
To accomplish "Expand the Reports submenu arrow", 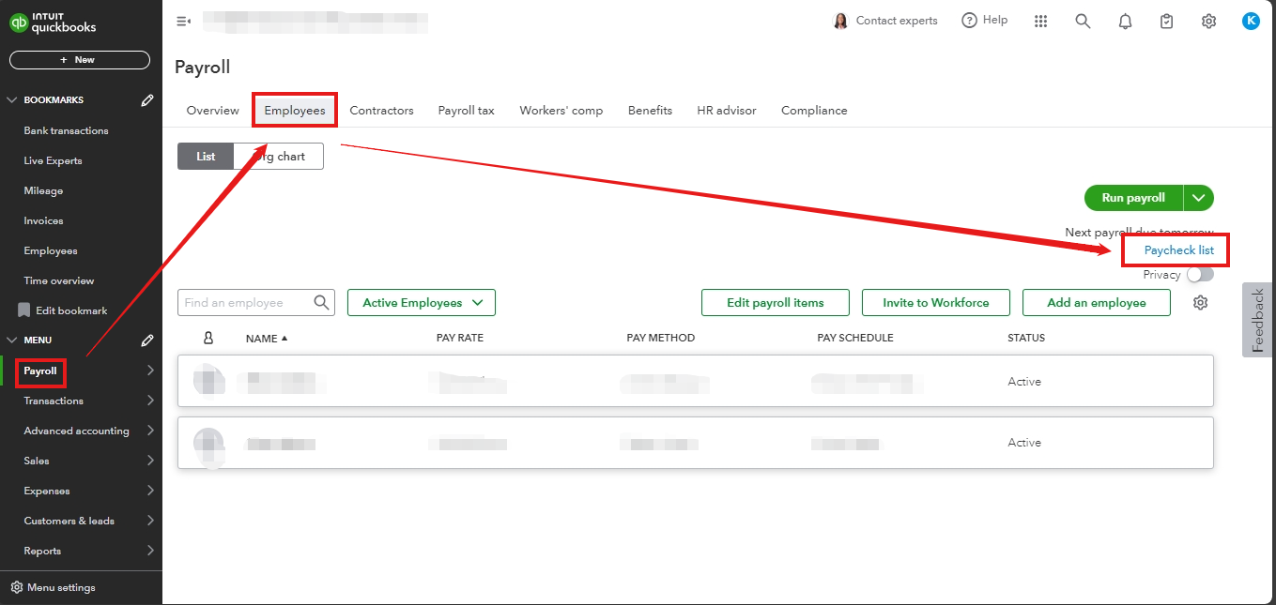I will point(150,551).
